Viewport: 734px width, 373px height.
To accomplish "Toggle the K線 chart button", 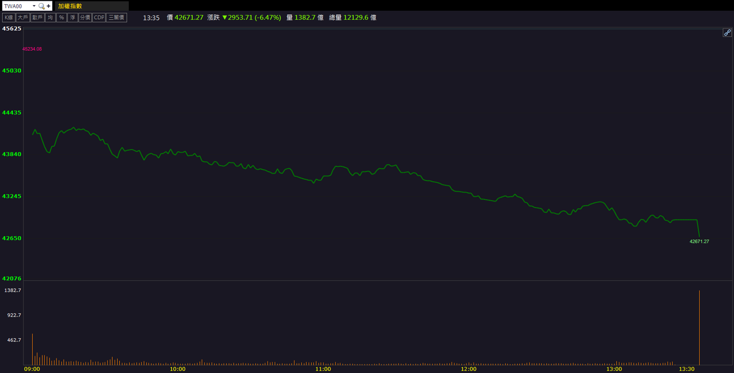I will click(9, 18).
